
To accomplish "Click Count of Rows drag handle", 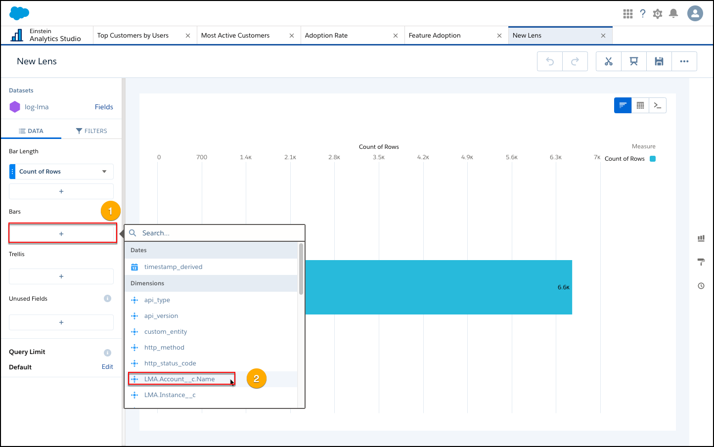I will [x=12, y=172].
